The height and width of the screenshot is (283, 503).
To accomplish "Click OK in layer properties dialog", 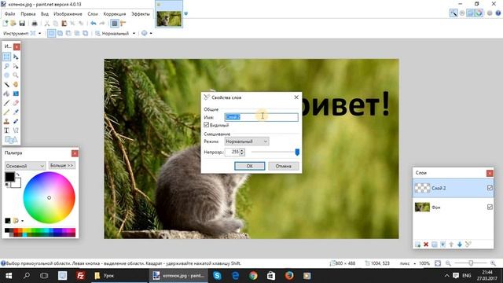I will pos(250,166).
